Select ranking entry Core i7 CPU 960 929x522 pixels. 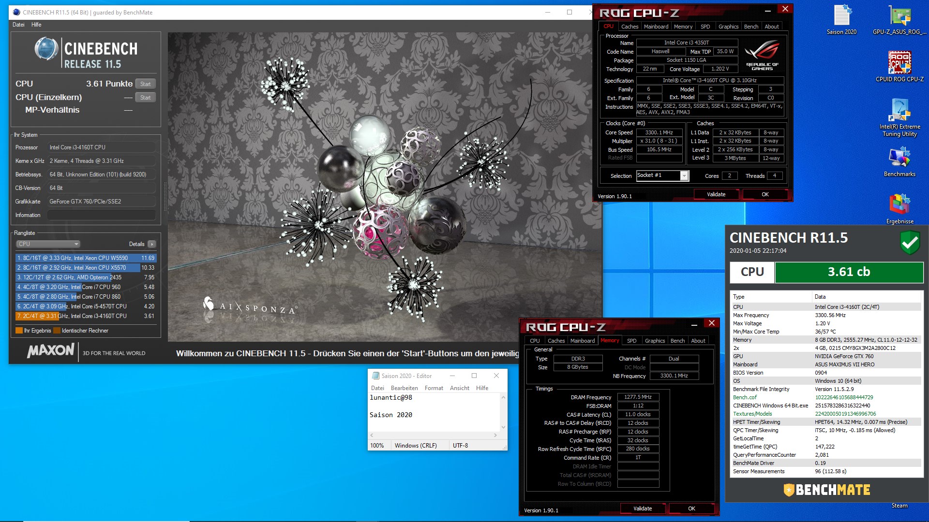pyautogui.click(x=86, y=287)
